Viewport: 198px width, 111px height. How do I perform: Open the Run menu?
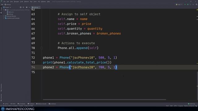(x=31, y=2)
